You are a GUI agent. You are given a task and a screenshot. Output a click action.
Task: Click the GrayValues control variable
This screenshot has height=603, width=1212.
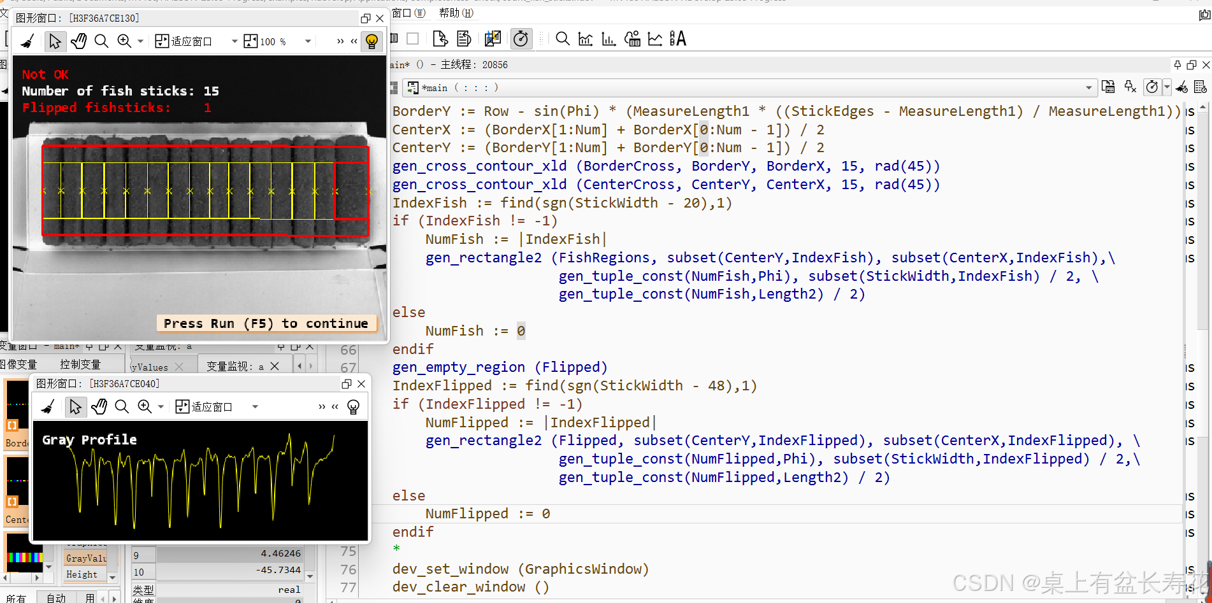86,558
